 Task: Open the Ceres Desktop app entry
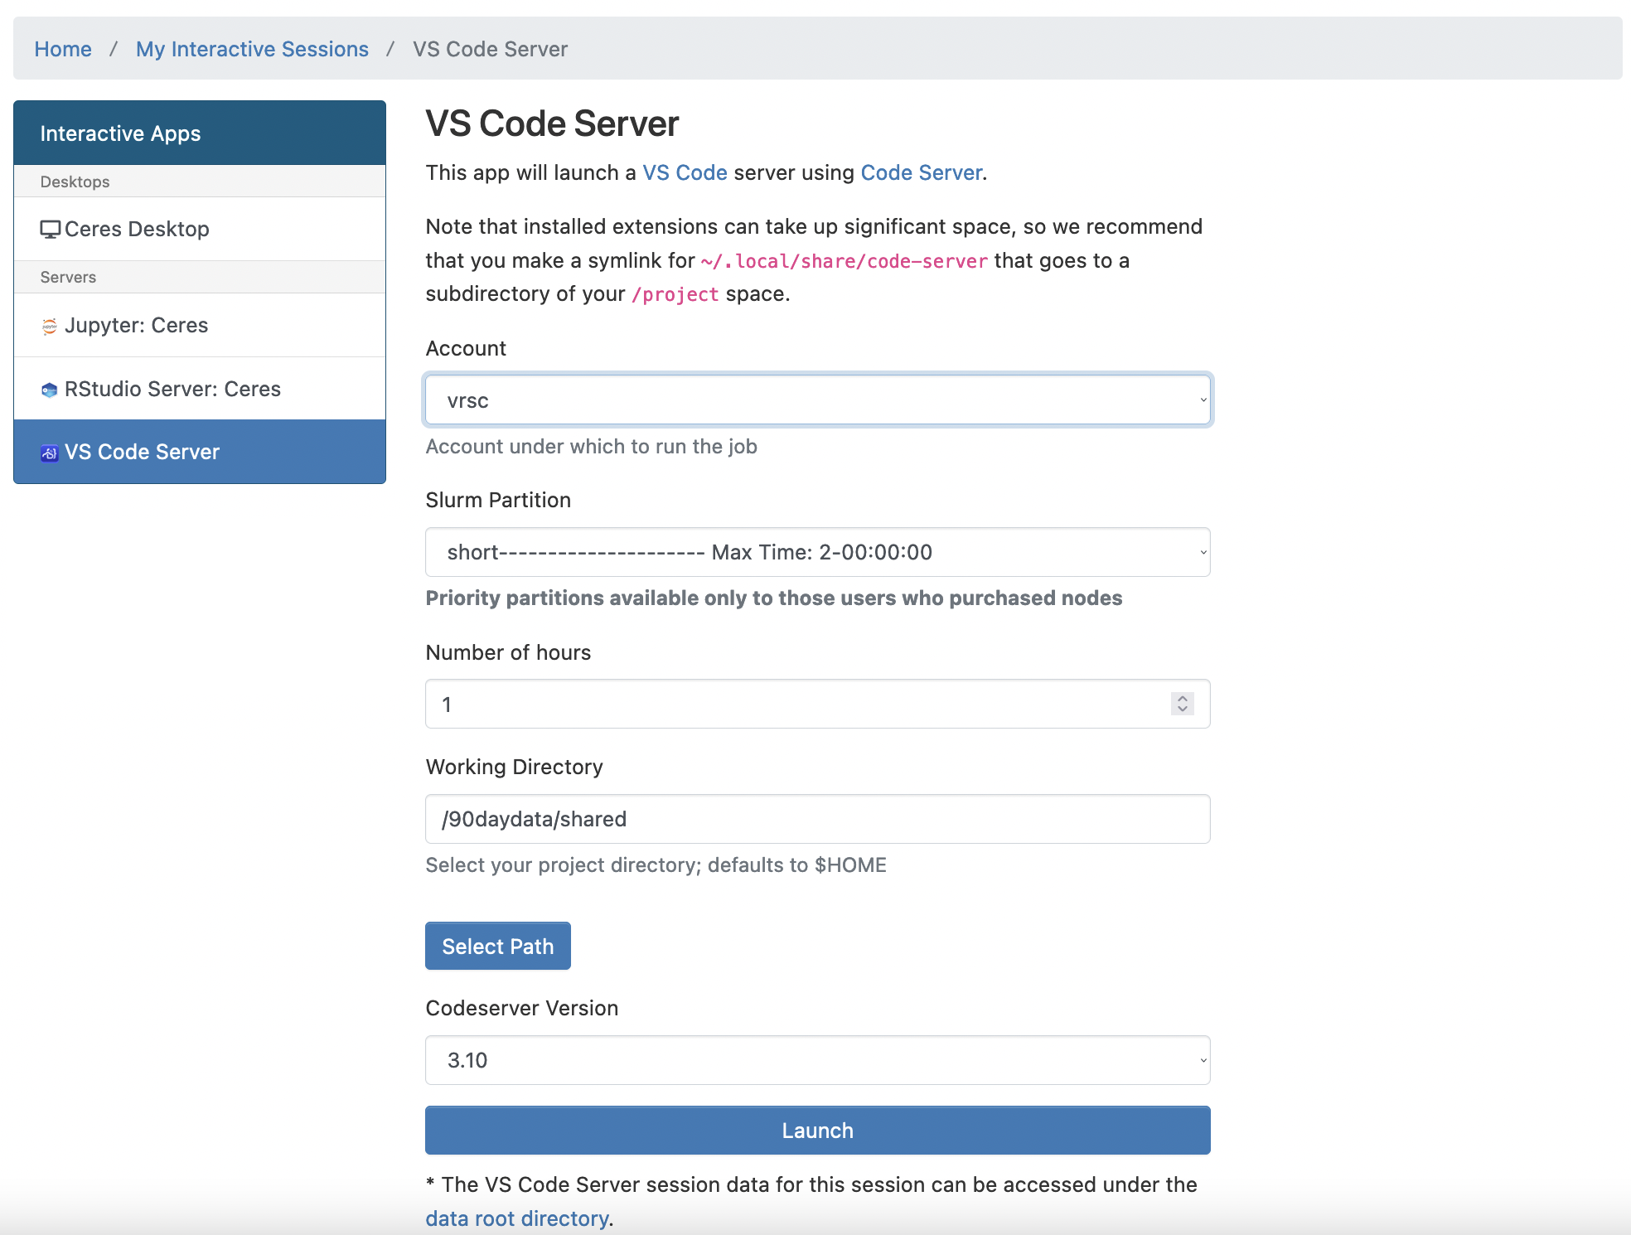200,230
